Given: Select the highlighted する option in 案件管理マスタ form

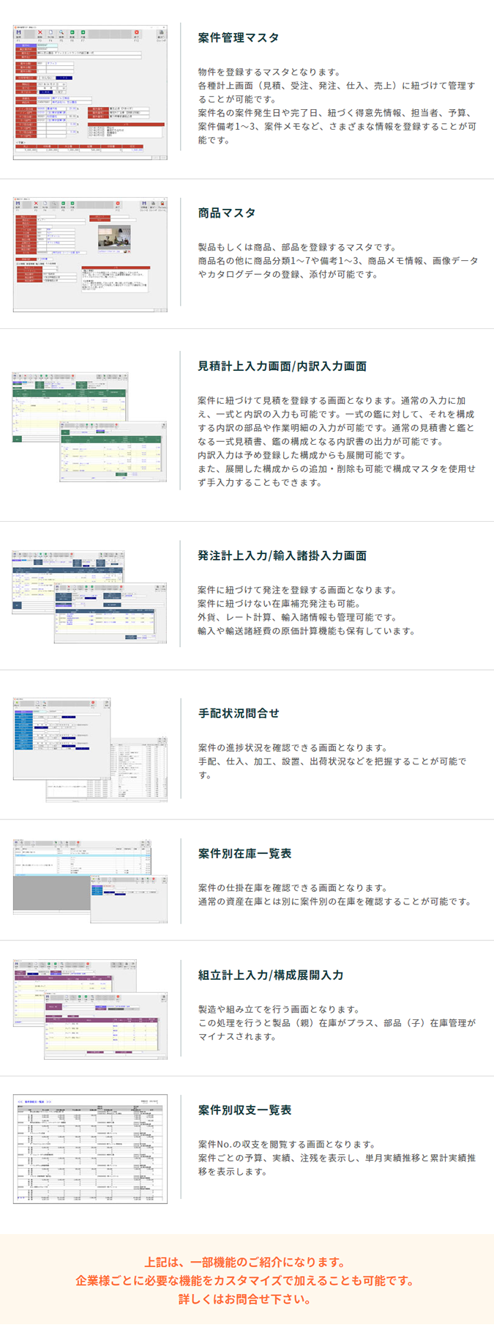Looking at the screenshot, I should [x=64, y=78].
